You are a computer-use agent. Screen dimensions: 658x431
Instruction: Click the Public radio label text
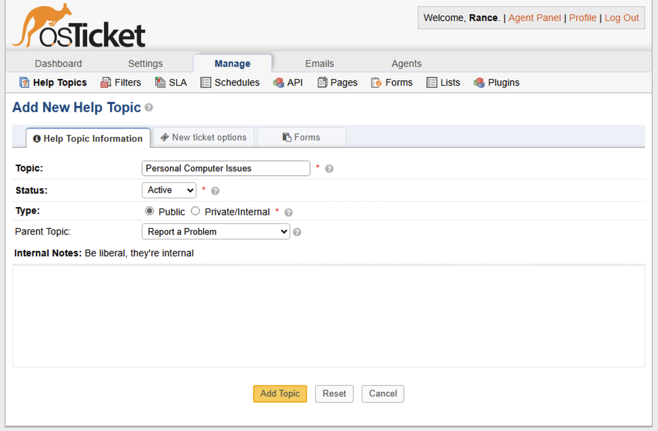tap(171, 212)
